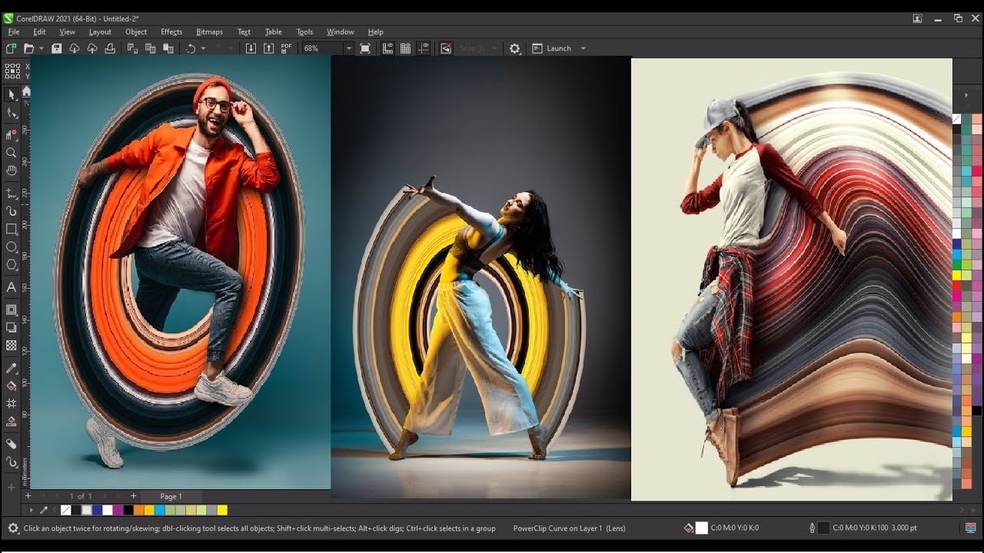Click the status bar fill color box
This screenshot has width=984, height=553.
point(701,528)
